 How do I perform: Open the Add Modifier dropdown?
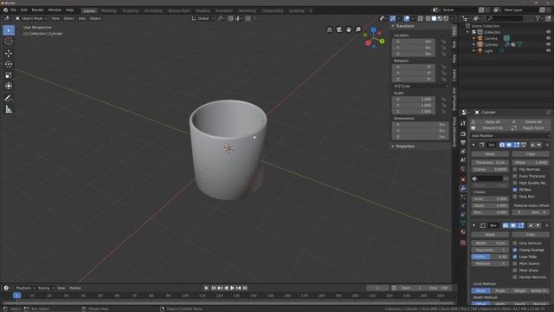(510, 135)
